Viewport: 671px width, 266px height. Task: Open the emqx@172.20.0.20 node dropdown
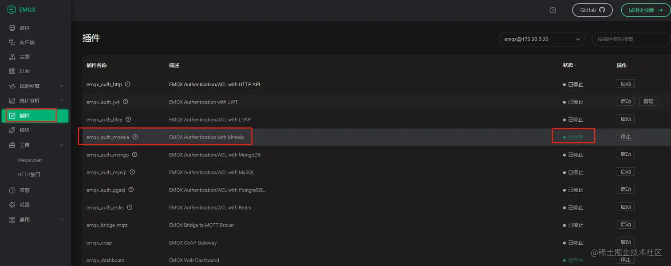pos(541,39)
